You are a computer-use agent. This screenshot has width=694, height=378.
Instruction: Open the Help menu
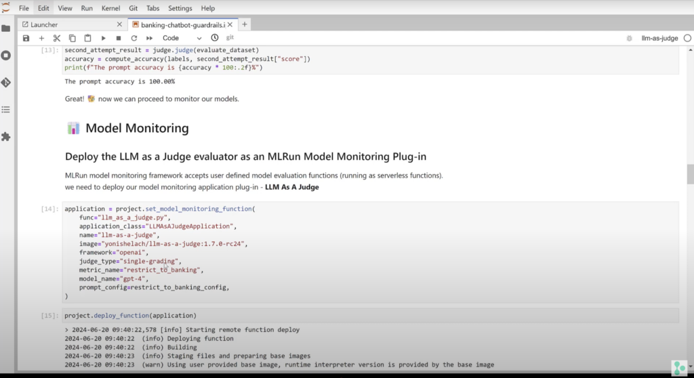207,8
